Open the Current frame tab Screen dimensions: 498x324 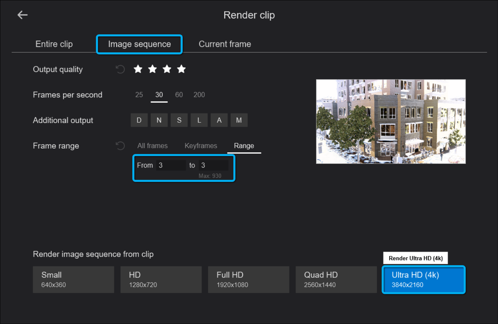click(225, 44)
